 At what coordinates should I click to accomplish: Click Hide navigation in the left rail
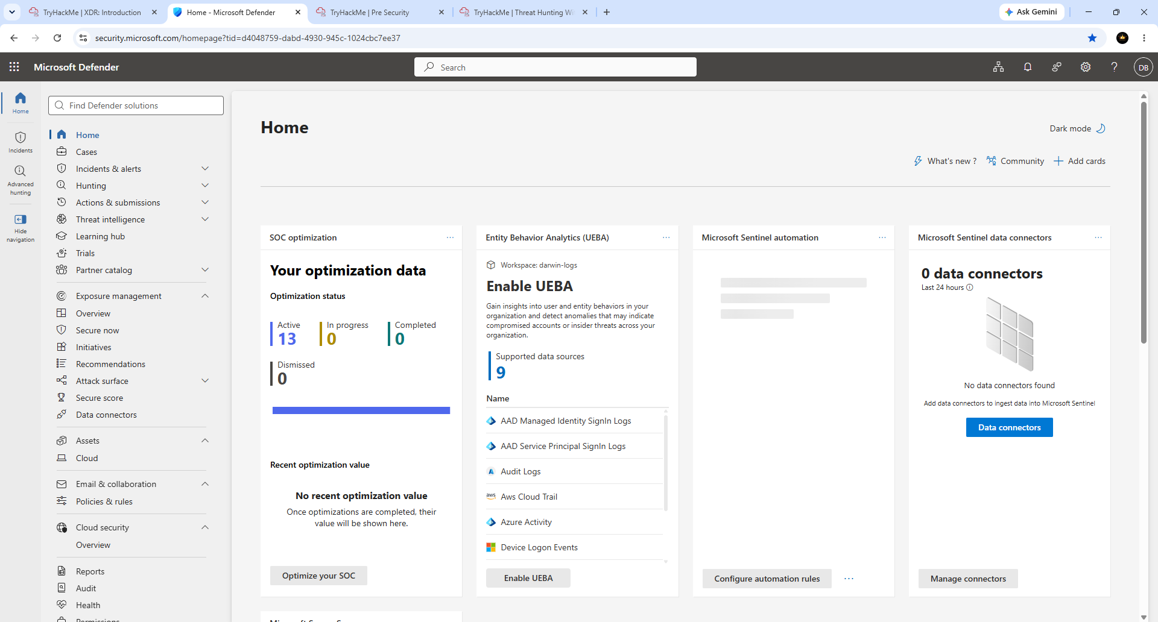pyautogui.click(x=21, y=228)
